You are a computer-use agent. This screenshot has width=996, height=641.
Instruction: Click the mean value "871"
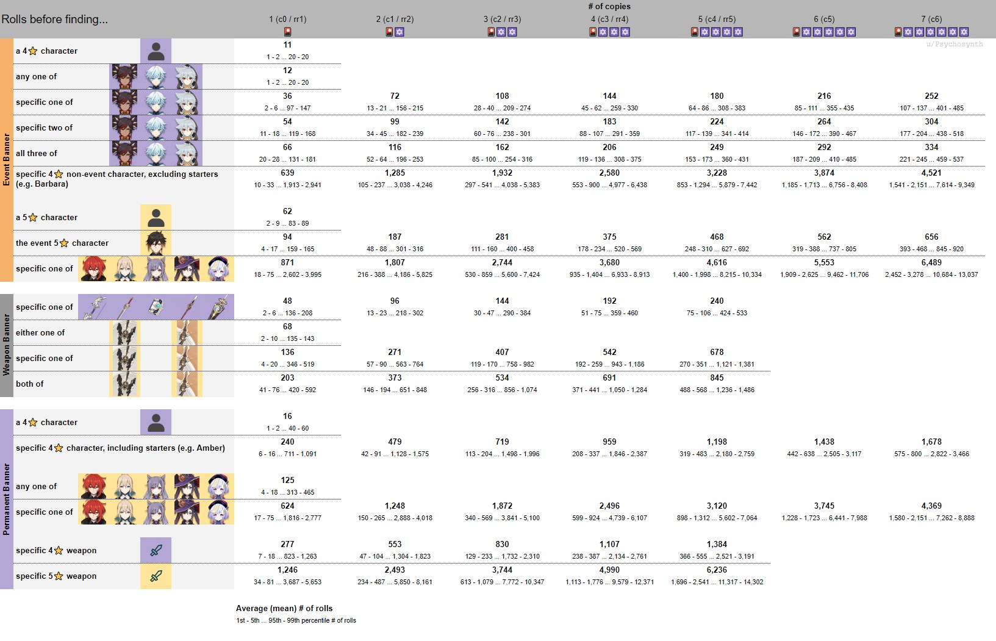tap(287, 262)
